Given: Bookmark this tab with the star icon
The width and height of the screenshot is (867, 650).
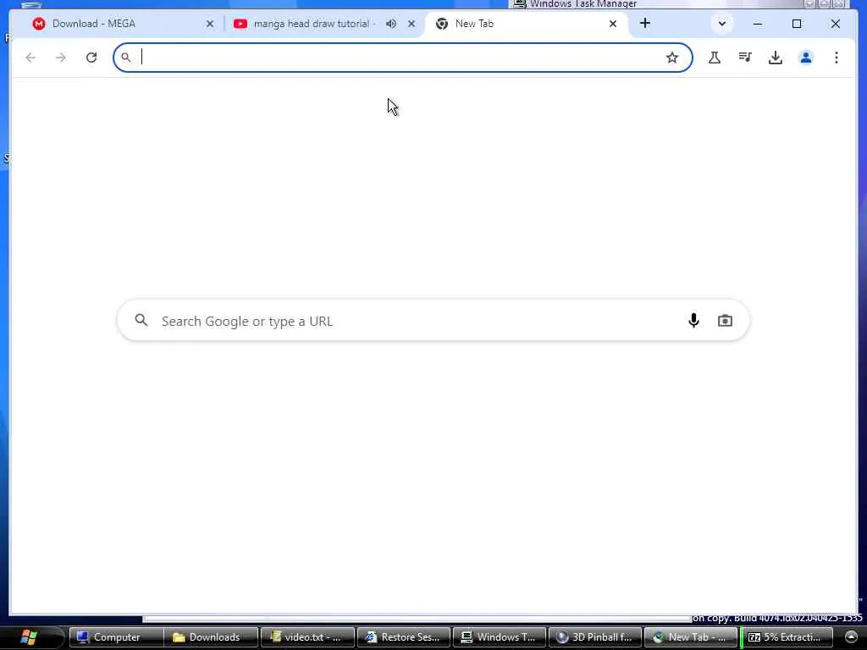Looking at the screenshot, I should [x=671, y=58].
